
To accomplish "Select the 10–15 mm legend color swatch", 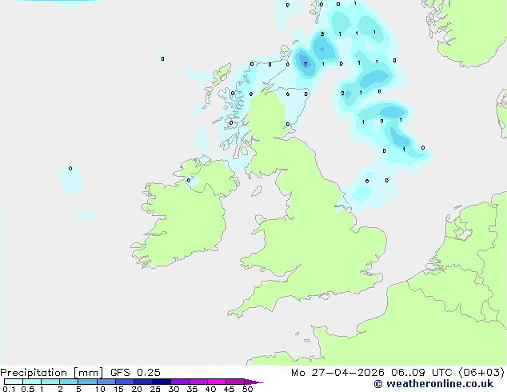I will 106,382.
